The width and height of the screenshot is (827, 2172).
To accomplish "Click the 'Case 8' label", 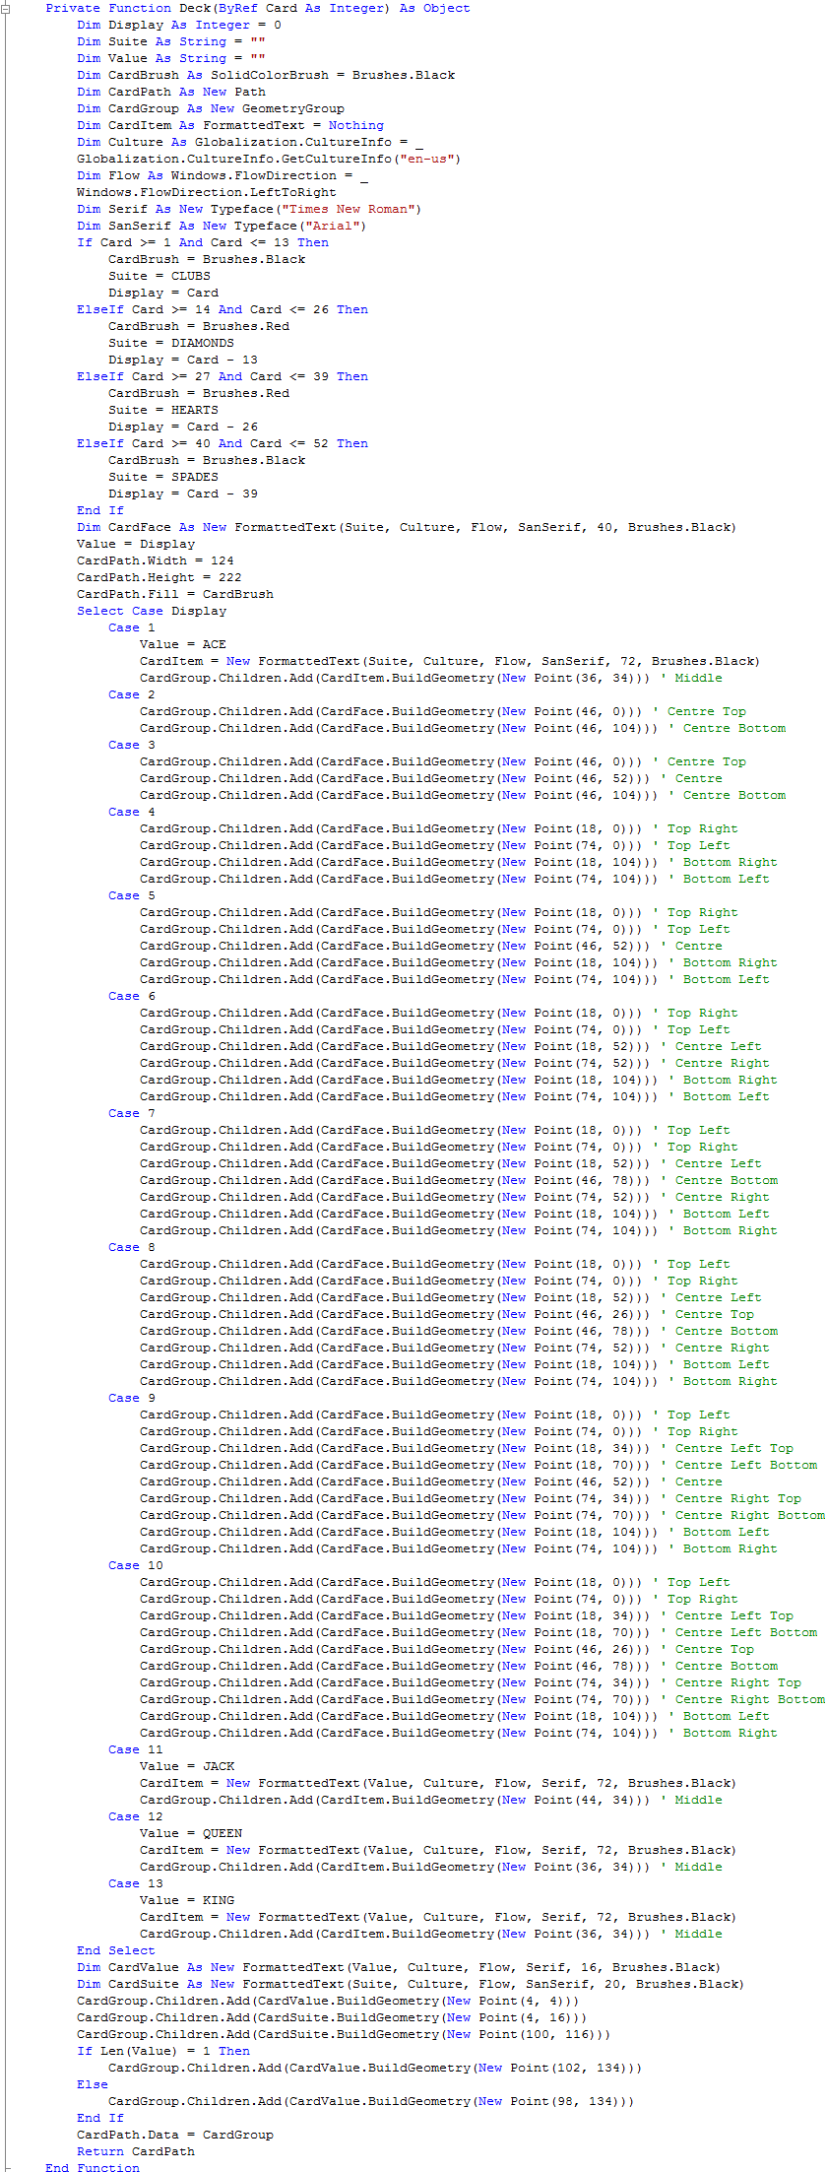I will coord(132,1247).
